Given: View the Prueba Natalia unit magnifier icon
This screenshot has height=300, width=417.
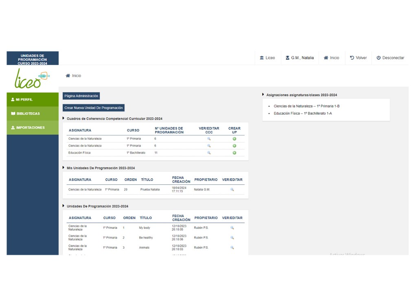Looking at the screenshot, I should point(232,190).
